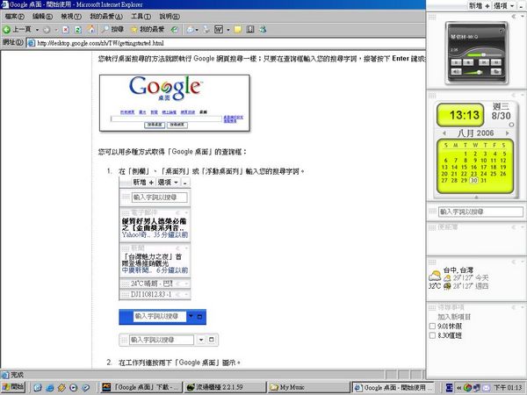Click the Forward navigation arrow
Screen dimensions: 527x395
[x=47, y=30]
